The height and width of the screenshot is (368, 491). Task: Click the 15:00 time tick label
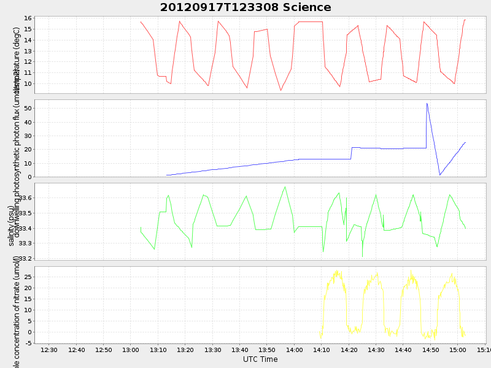[458, 350]
